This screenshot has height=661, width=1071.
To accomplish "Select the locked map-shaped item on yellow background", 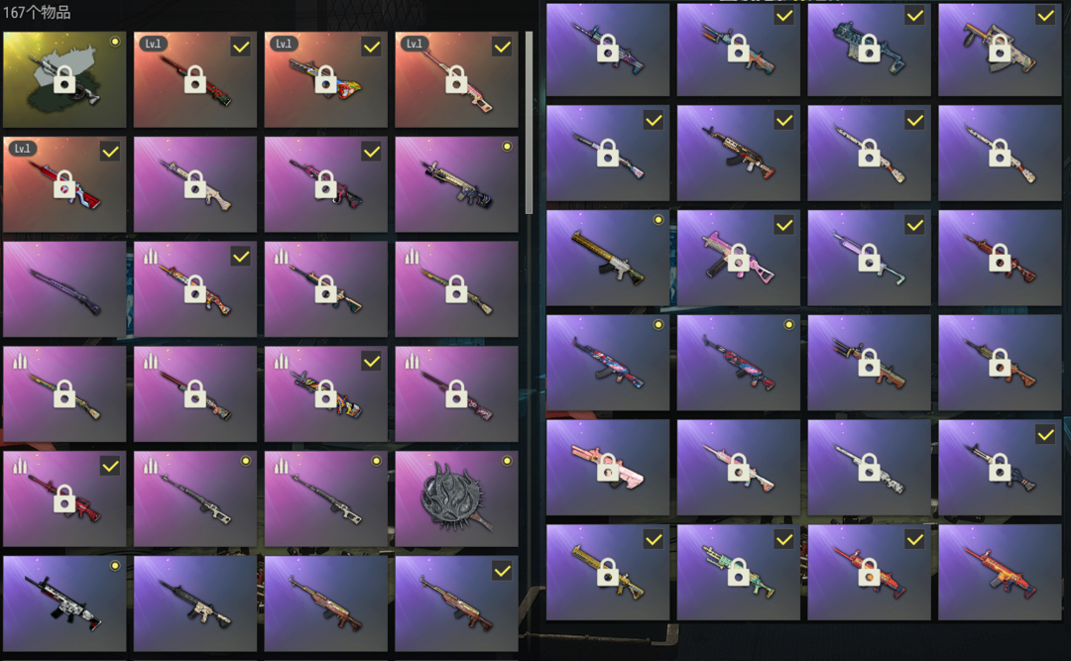I will pos(64,79).
